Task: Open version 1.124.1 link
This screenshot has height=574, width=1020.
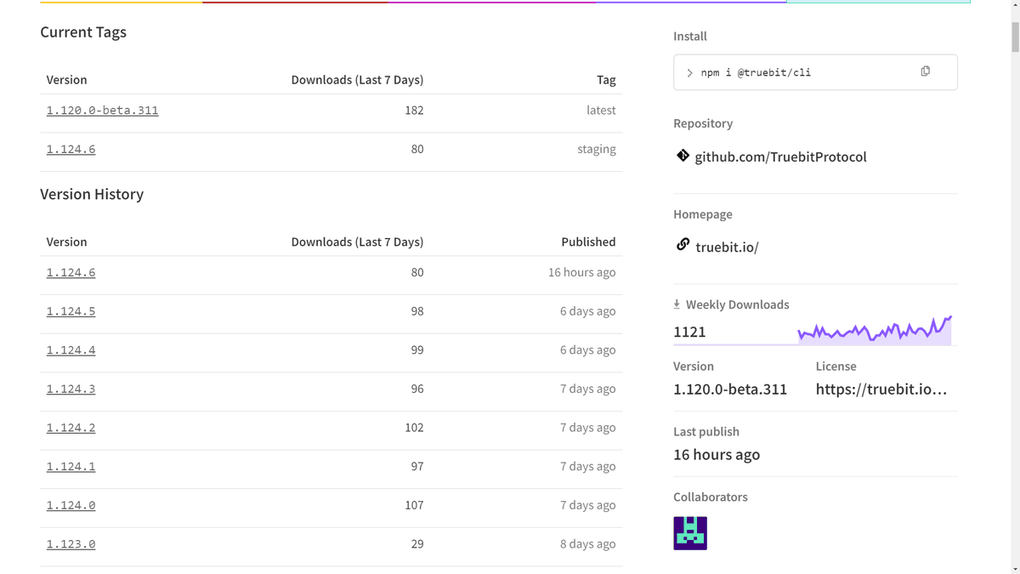Action: tap(71, 467)
